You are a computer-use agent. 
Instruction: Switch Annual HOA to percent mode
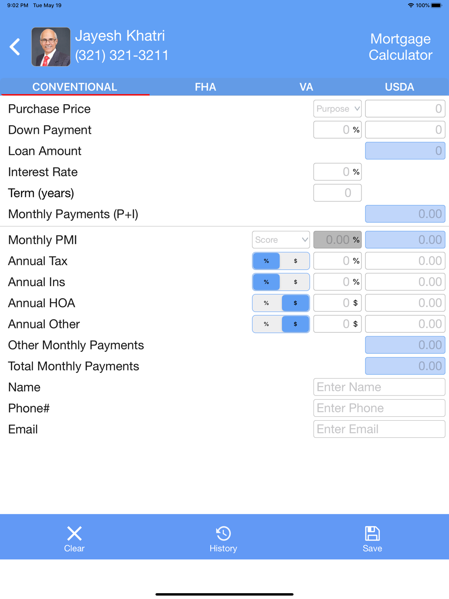[266, 303]
